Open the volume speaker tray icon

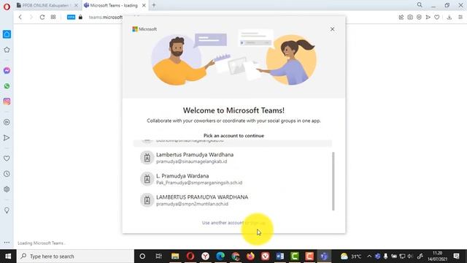coord(410,256)
